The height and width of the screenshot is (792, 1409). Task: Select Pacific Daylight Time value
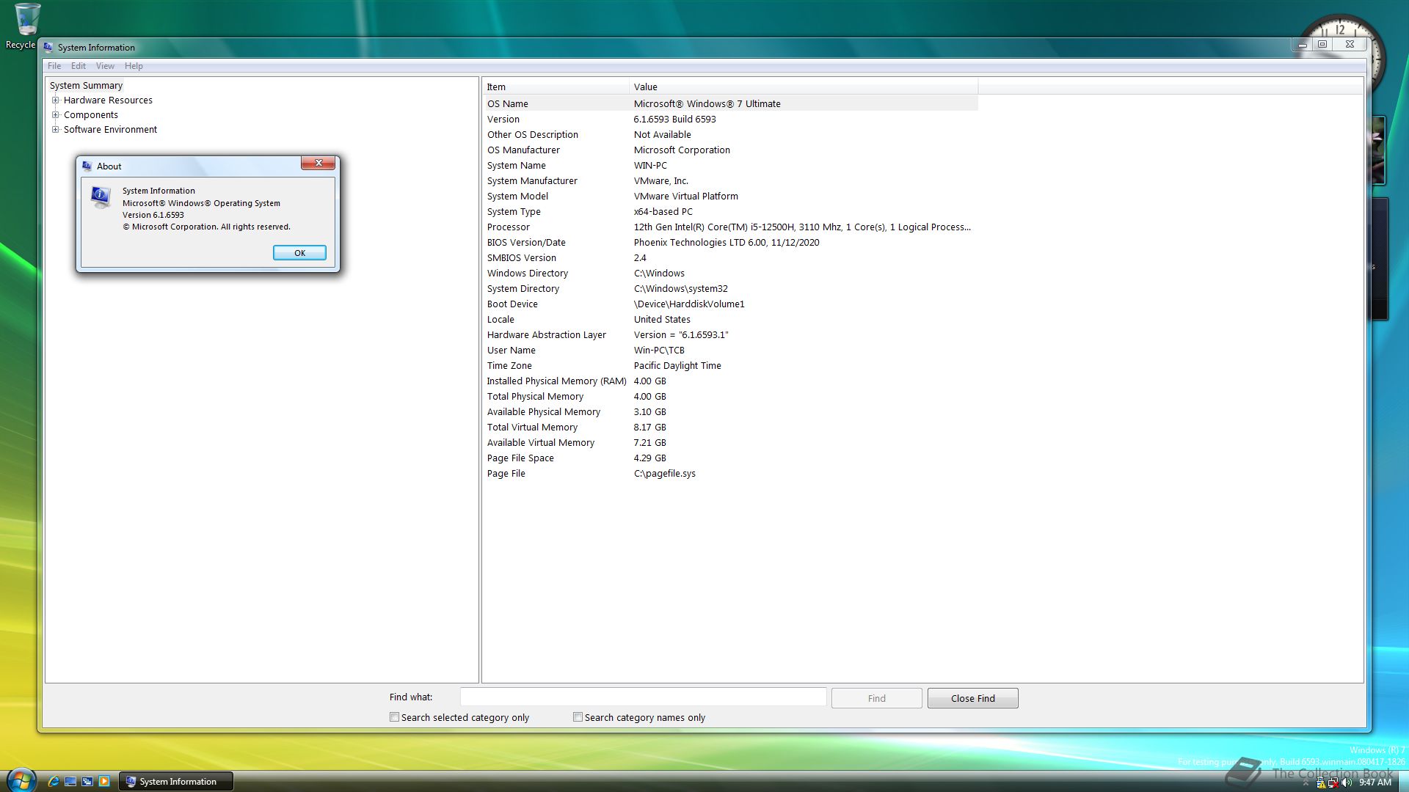pyautogui.click(x=677, y=366)
